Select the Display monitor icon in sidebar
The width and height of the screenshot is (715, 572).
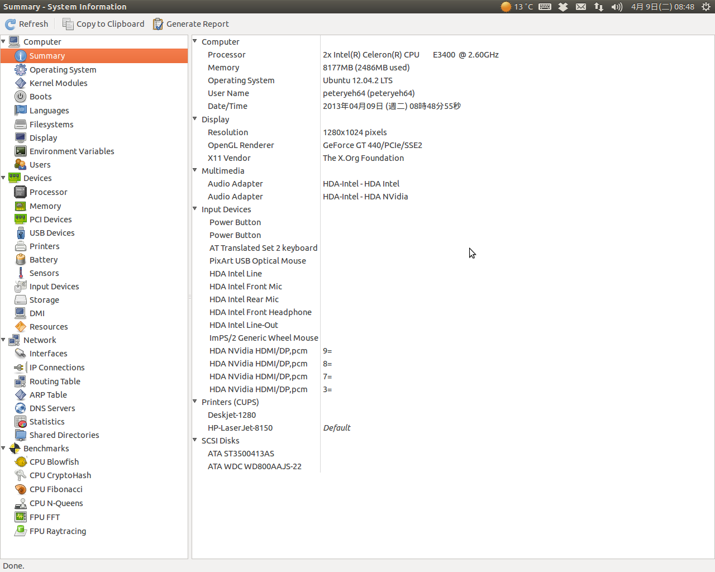(x=21, y=138)
